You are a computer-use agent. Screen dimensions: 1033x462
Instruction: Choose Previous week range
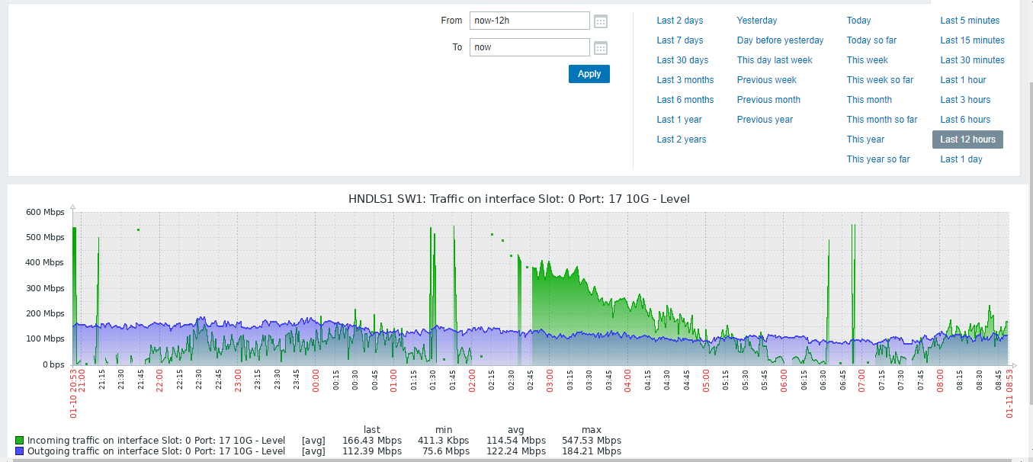(766, 80)
